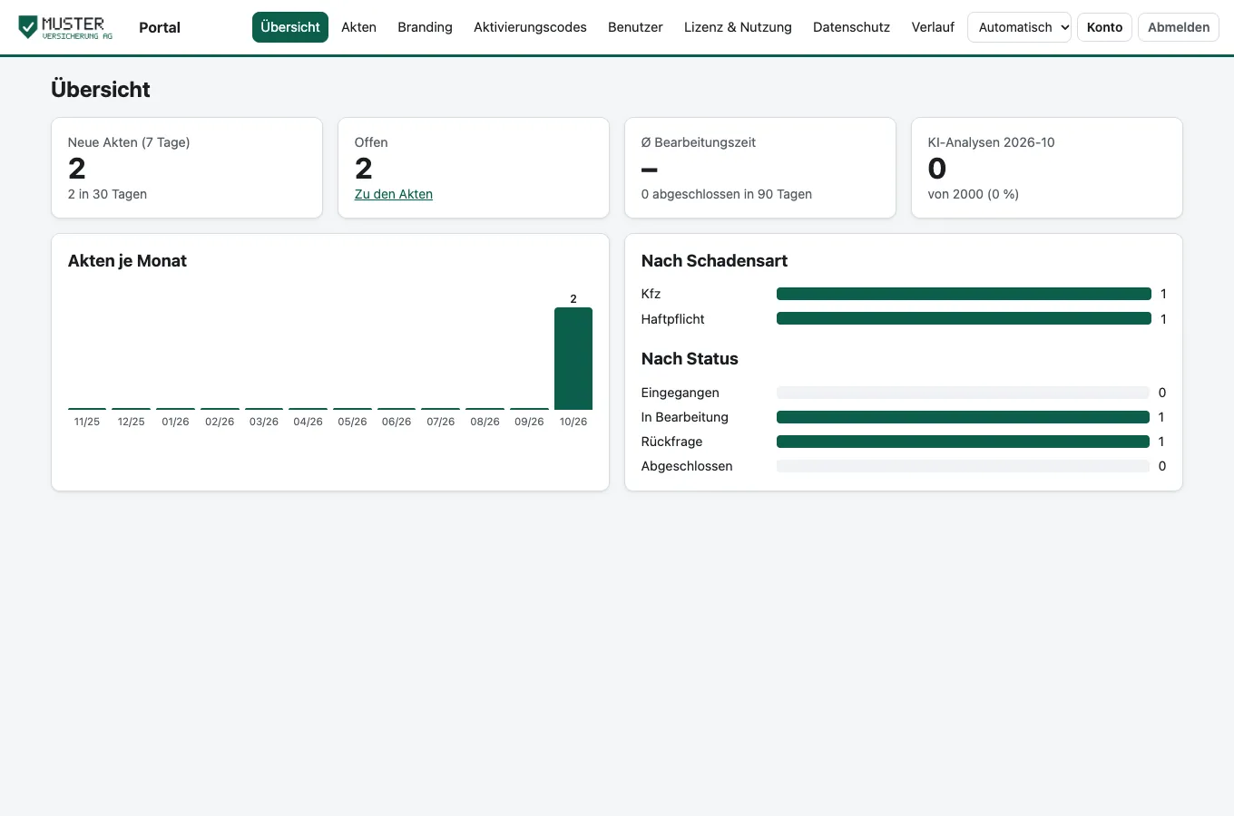The height and width of the screenshot is (816, 1234).
Task: Click the Abmelden button
Action: coord(1178,27)
